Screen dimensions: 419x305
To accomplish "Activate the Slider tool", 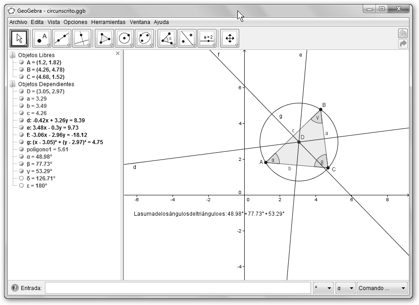I will 207,39.
